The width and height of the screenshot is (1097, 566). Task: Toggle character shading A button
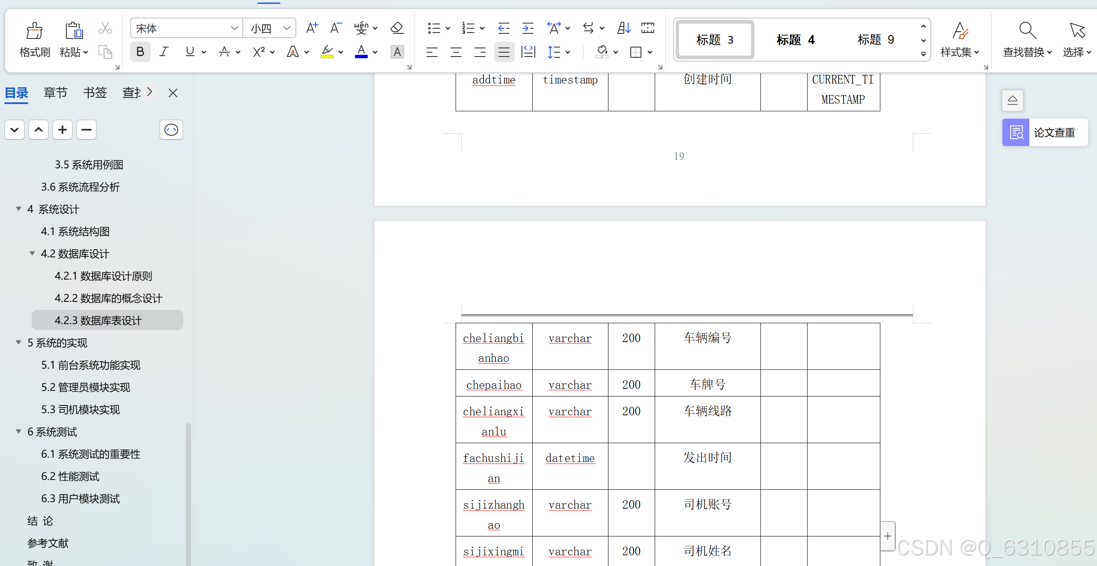[397, 52]
